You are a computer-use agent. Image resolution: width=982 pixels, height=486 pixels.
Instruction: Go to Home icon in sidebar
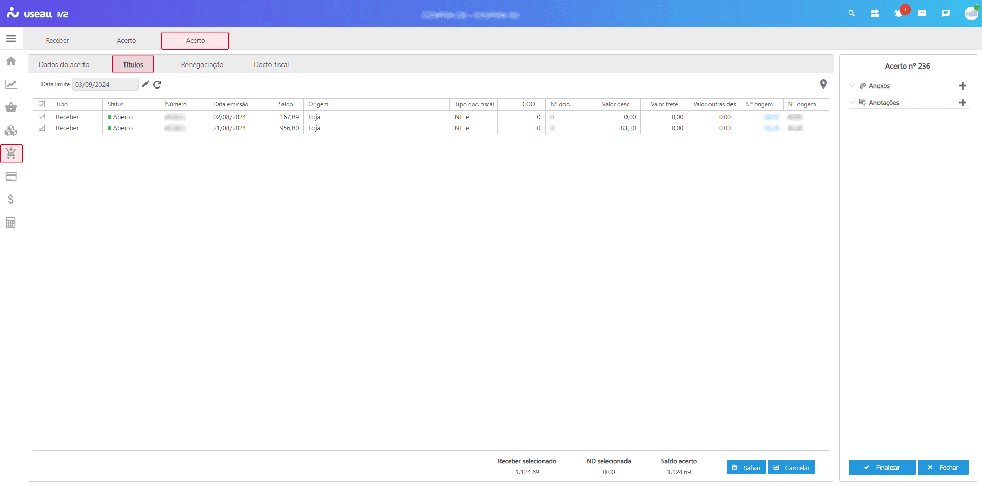(x=11, y=61)
